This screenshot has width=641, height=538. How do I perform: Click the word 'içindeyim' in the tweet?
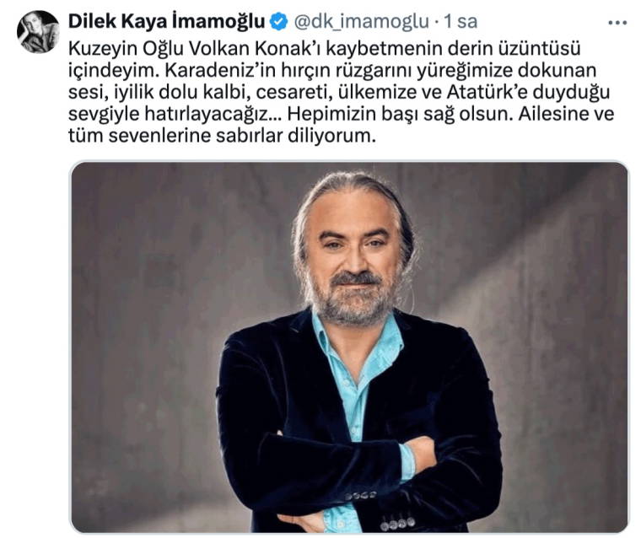coord(113,71)
